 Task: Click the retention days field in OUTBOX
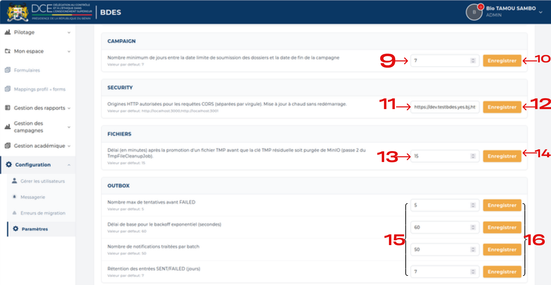[445, 272]
